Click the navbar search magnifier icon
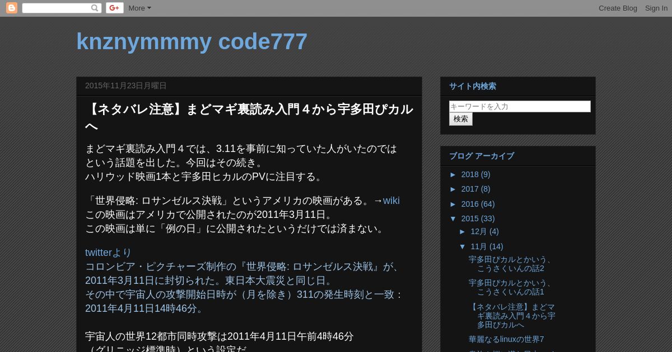Screen dimensions: 672x352 pyautogui.click(x=95, y=8)
